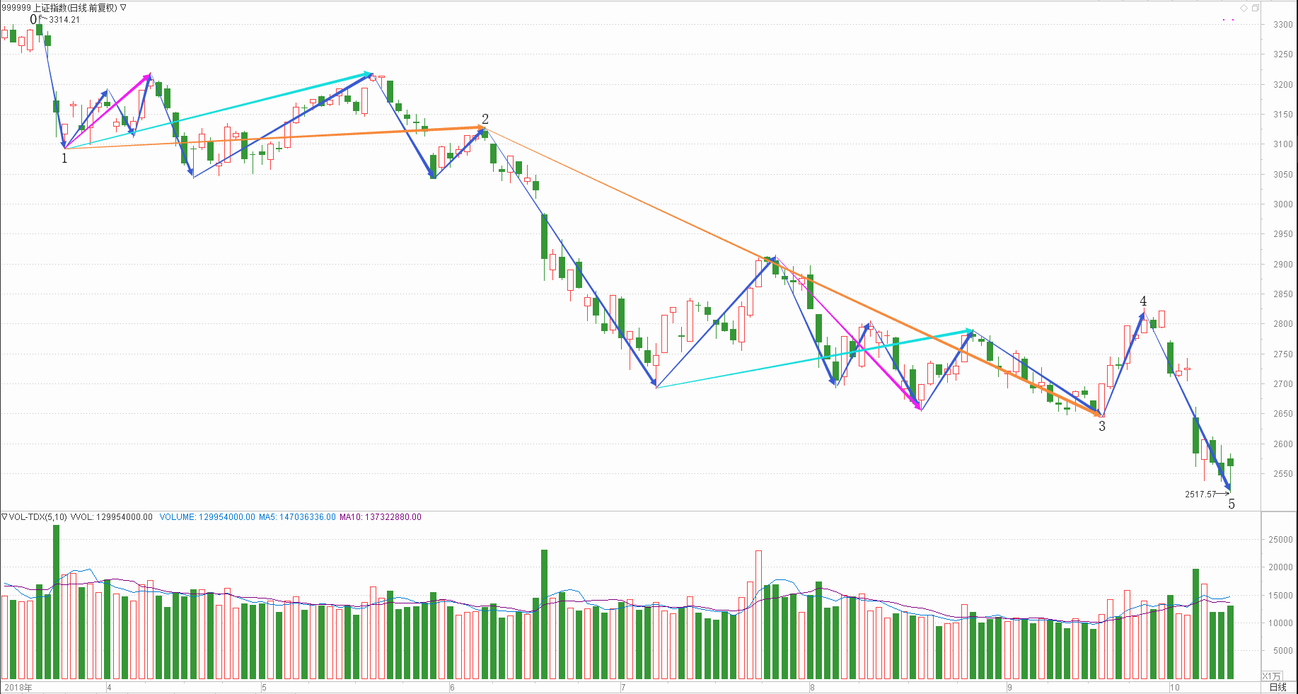The image size is (1298, 694).
Task: Click the 3314.21 high price flag
Action: click(64, 20)
